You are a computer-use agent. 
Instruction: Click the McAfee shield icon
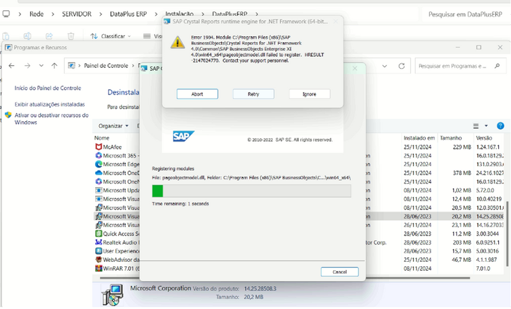pos(98,147)
